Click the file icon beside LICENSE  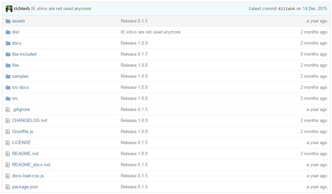pyautogui.click(x=8, y=143)
